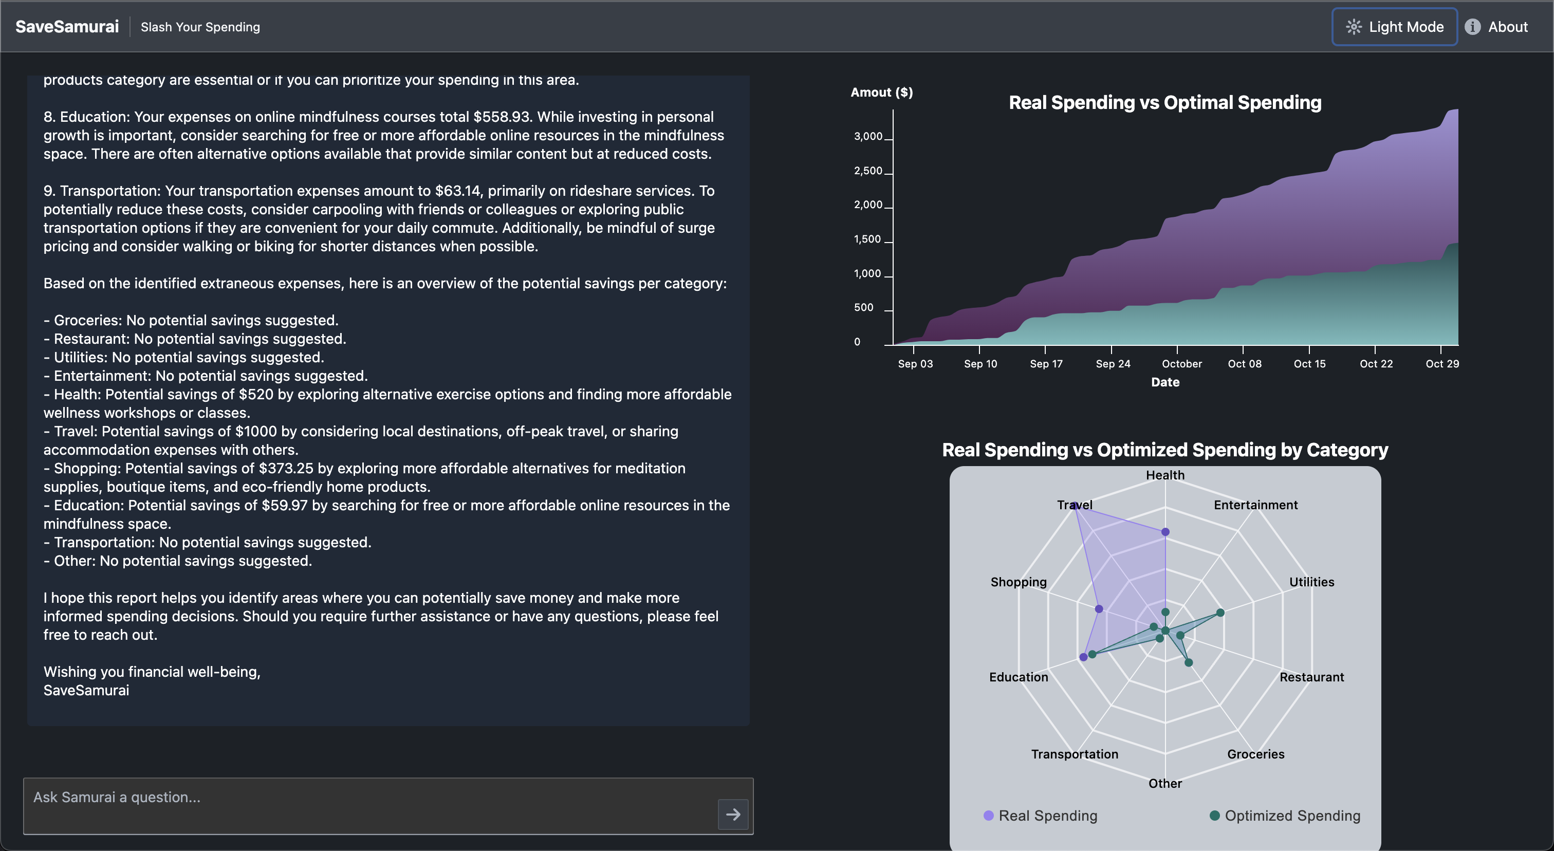Click Travel data point on radar chart
Viewport: 1554px width, 851px height.
point(1075,506)
